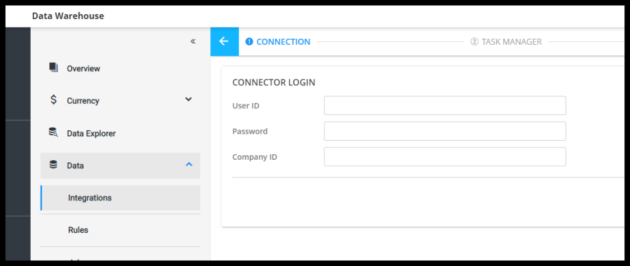Open Data Explorer from sidebar
This screenshot has width=630, height=266.
(91, 133)
